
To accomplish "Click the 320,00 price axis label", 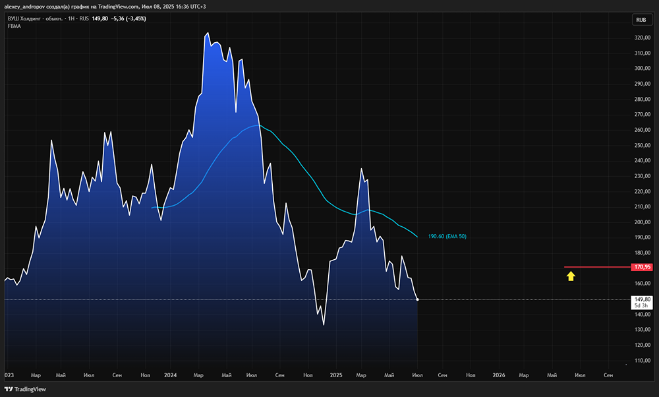I will click(x=642, y=38).
